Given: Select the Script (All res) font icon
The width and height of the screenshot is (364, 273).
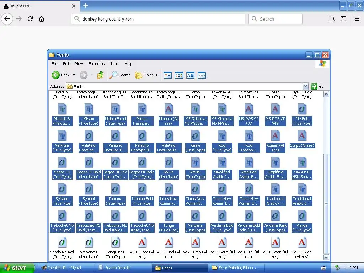Looking at the screenshot, I should point(302,136).
